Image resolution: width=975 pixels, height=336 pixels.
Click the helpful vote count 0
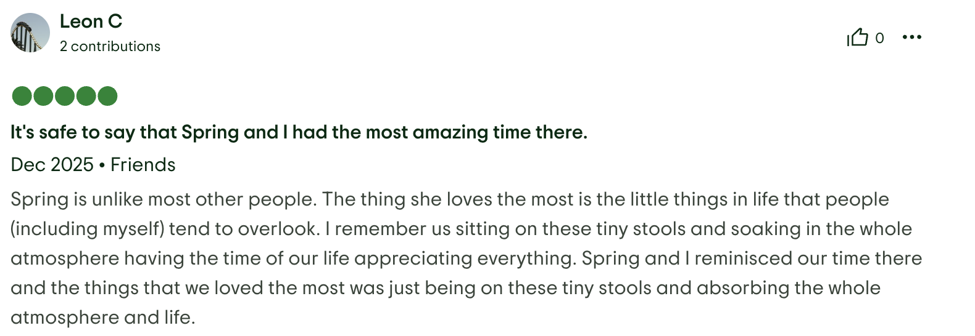tap(879, 38)
